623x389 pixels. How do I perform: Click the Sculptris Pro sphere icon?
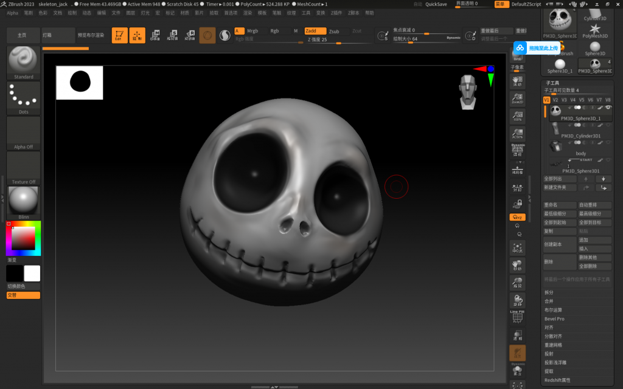click(225, 35)
